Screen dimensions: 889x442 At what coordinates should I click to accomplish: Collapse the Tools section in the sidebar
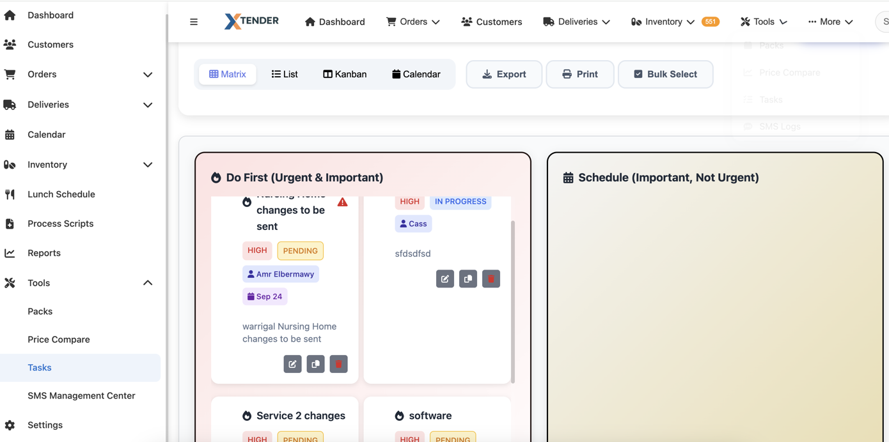[x=148, y=283]
